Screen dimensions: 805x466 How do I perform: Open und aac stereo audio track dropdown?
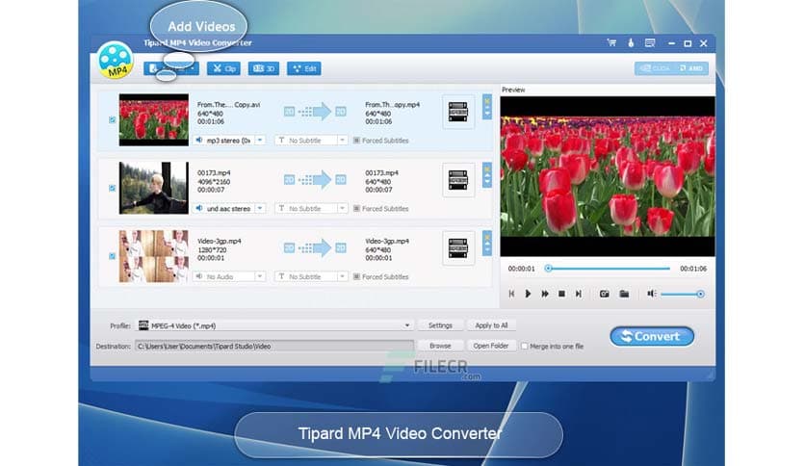[260, 208]
